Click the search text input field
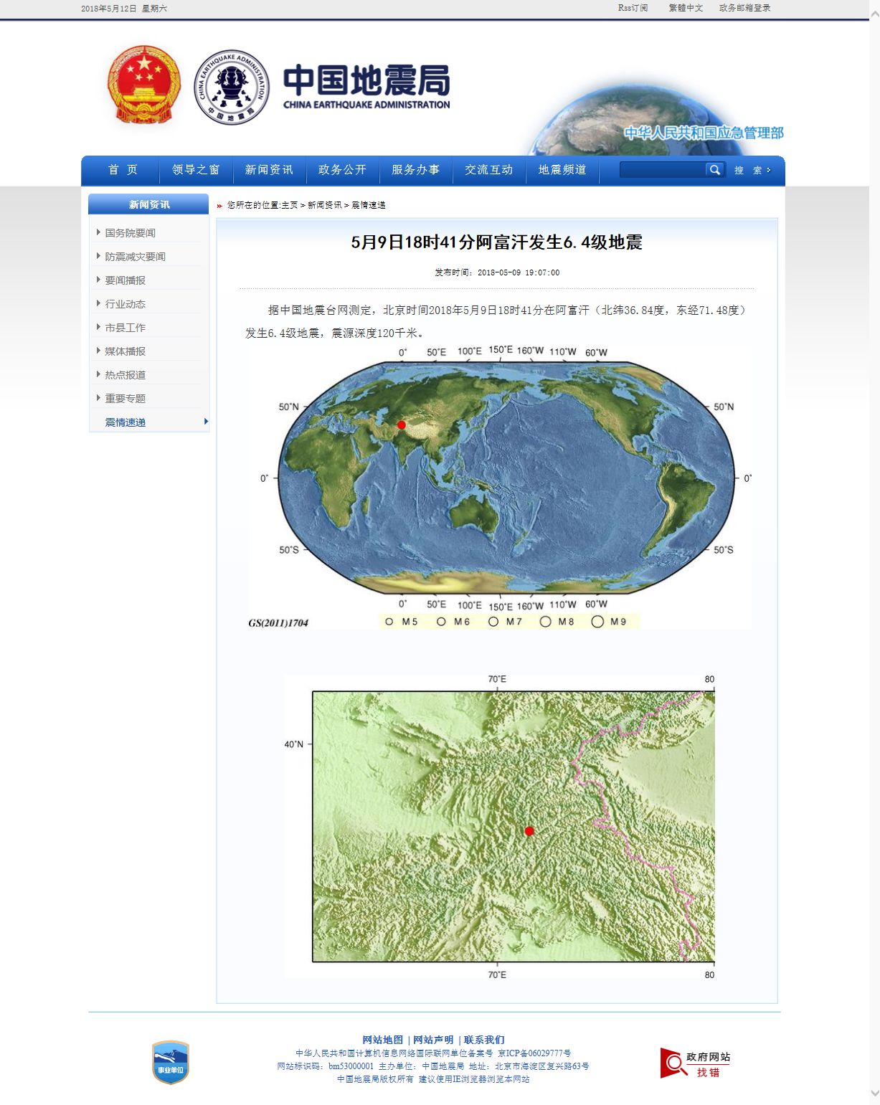The height and width of the screenshot is (1105, 880). 663,170
